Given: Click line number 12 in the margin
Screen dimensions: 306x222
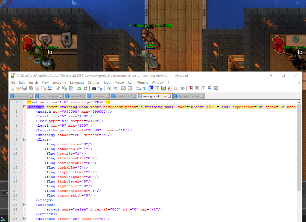Looking at the screenshot, I should click(15, 153).
